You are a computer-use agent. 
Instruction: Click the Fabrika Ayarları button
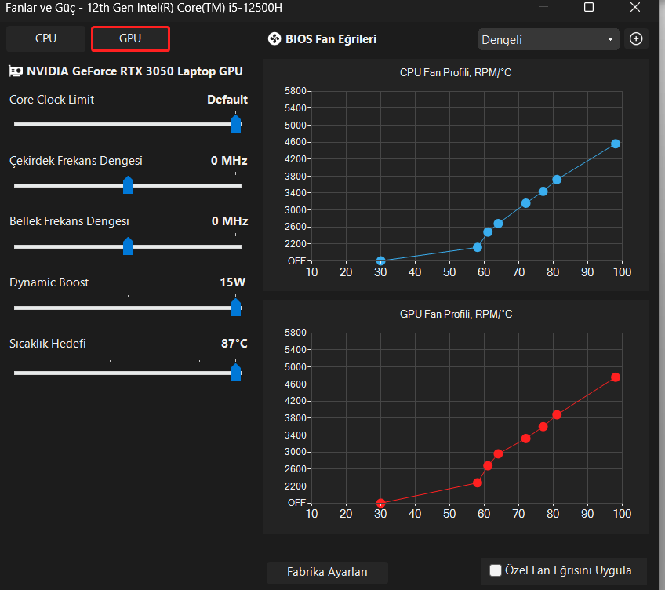(x=327, y=572)
